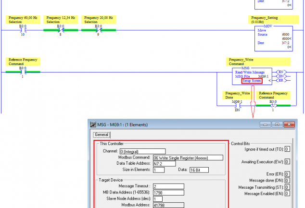305x208 pixels.
Task: Click the Modbus Address field 41798
Action: tap(168, 205)
